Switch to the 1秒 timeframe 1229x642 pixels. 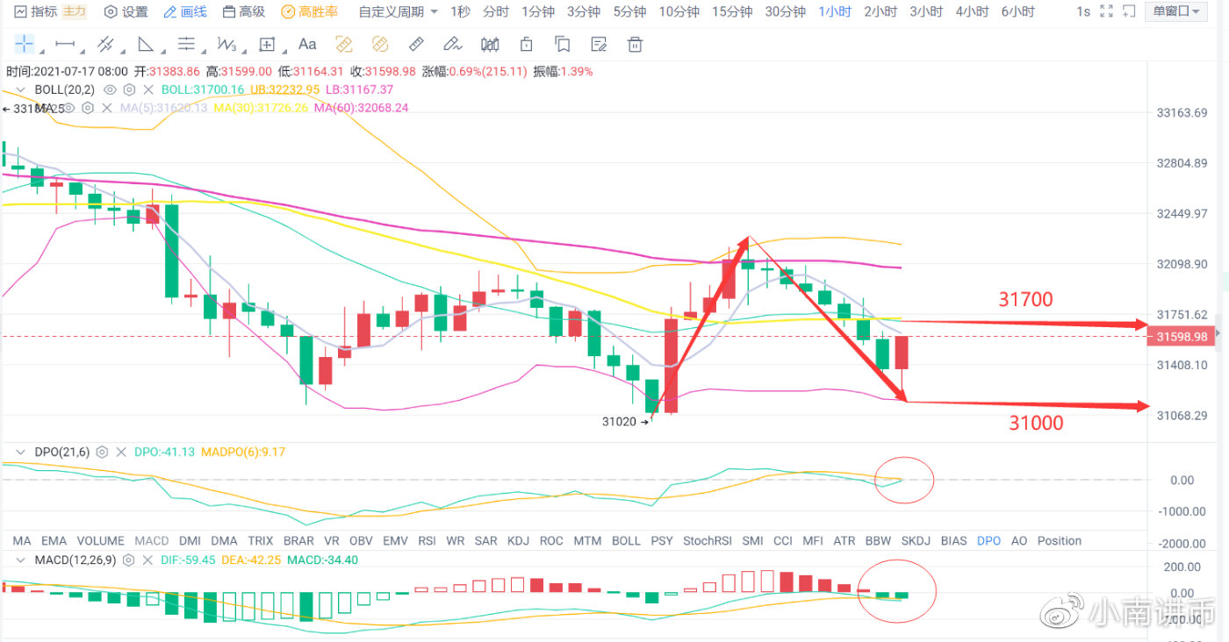(461, 11)
